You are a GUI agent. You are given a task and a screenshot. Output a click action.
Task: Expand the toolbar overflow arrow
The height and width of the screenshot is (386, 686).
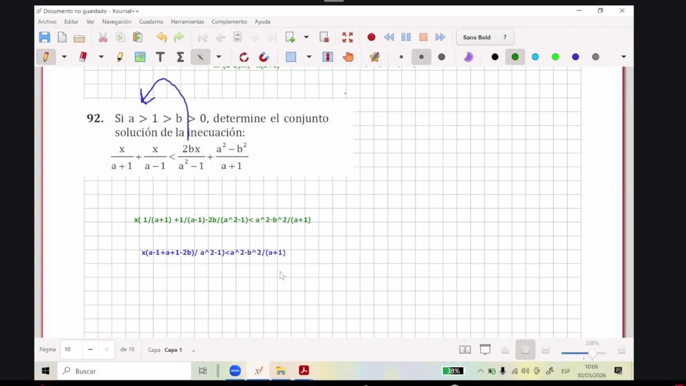click(623, 57)
